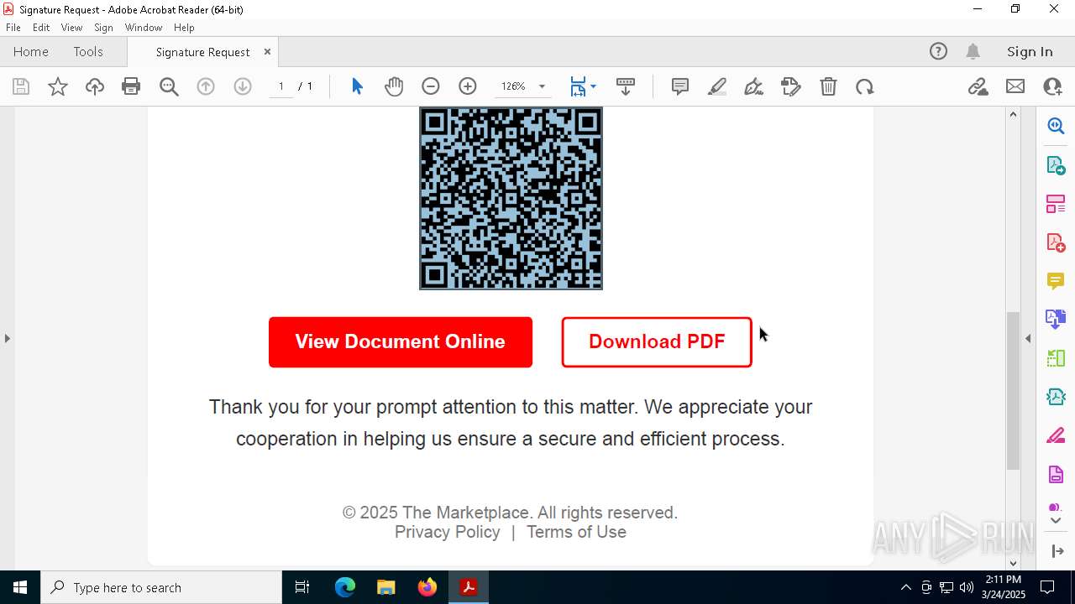This screenshot has width=1075, height=604.
Task: Click the taskbar search box
Action: [x=161, y=587]
